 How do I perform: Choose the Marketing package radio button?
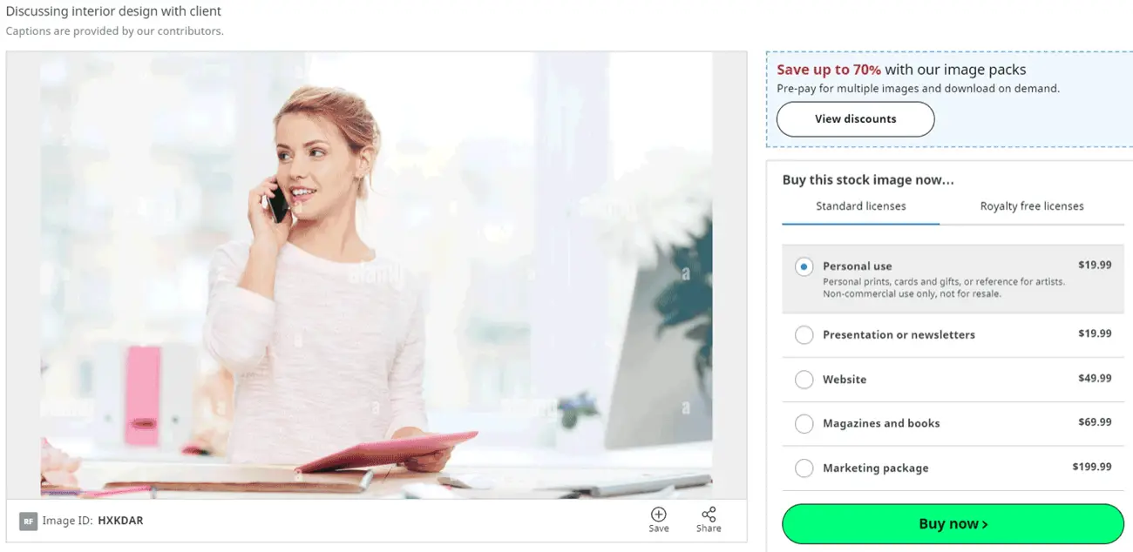(x=804, y=468)
